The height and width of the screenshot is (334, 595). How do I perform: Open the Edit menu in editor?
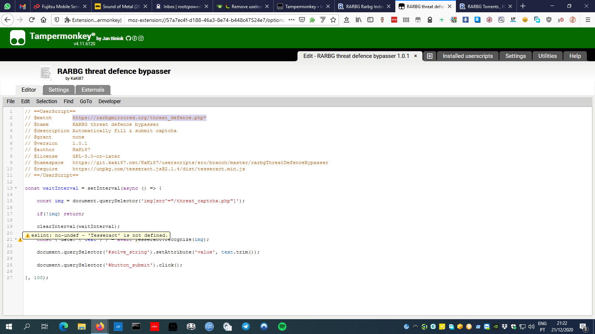coord(25,101)
